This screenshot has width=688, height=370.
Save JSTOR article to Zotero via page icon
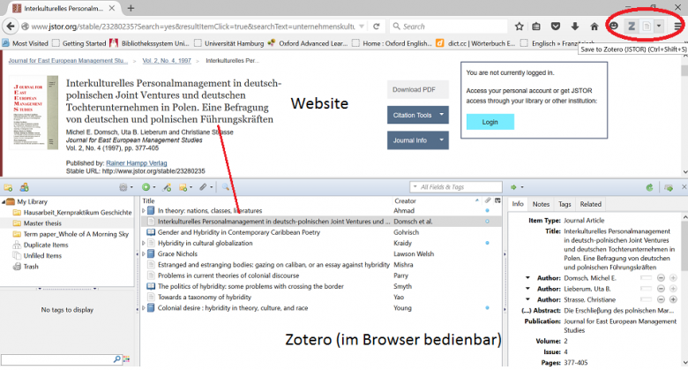[x=647, y=26]
